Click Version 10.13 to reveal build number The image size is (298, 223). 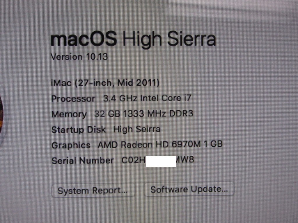[79, 57]
